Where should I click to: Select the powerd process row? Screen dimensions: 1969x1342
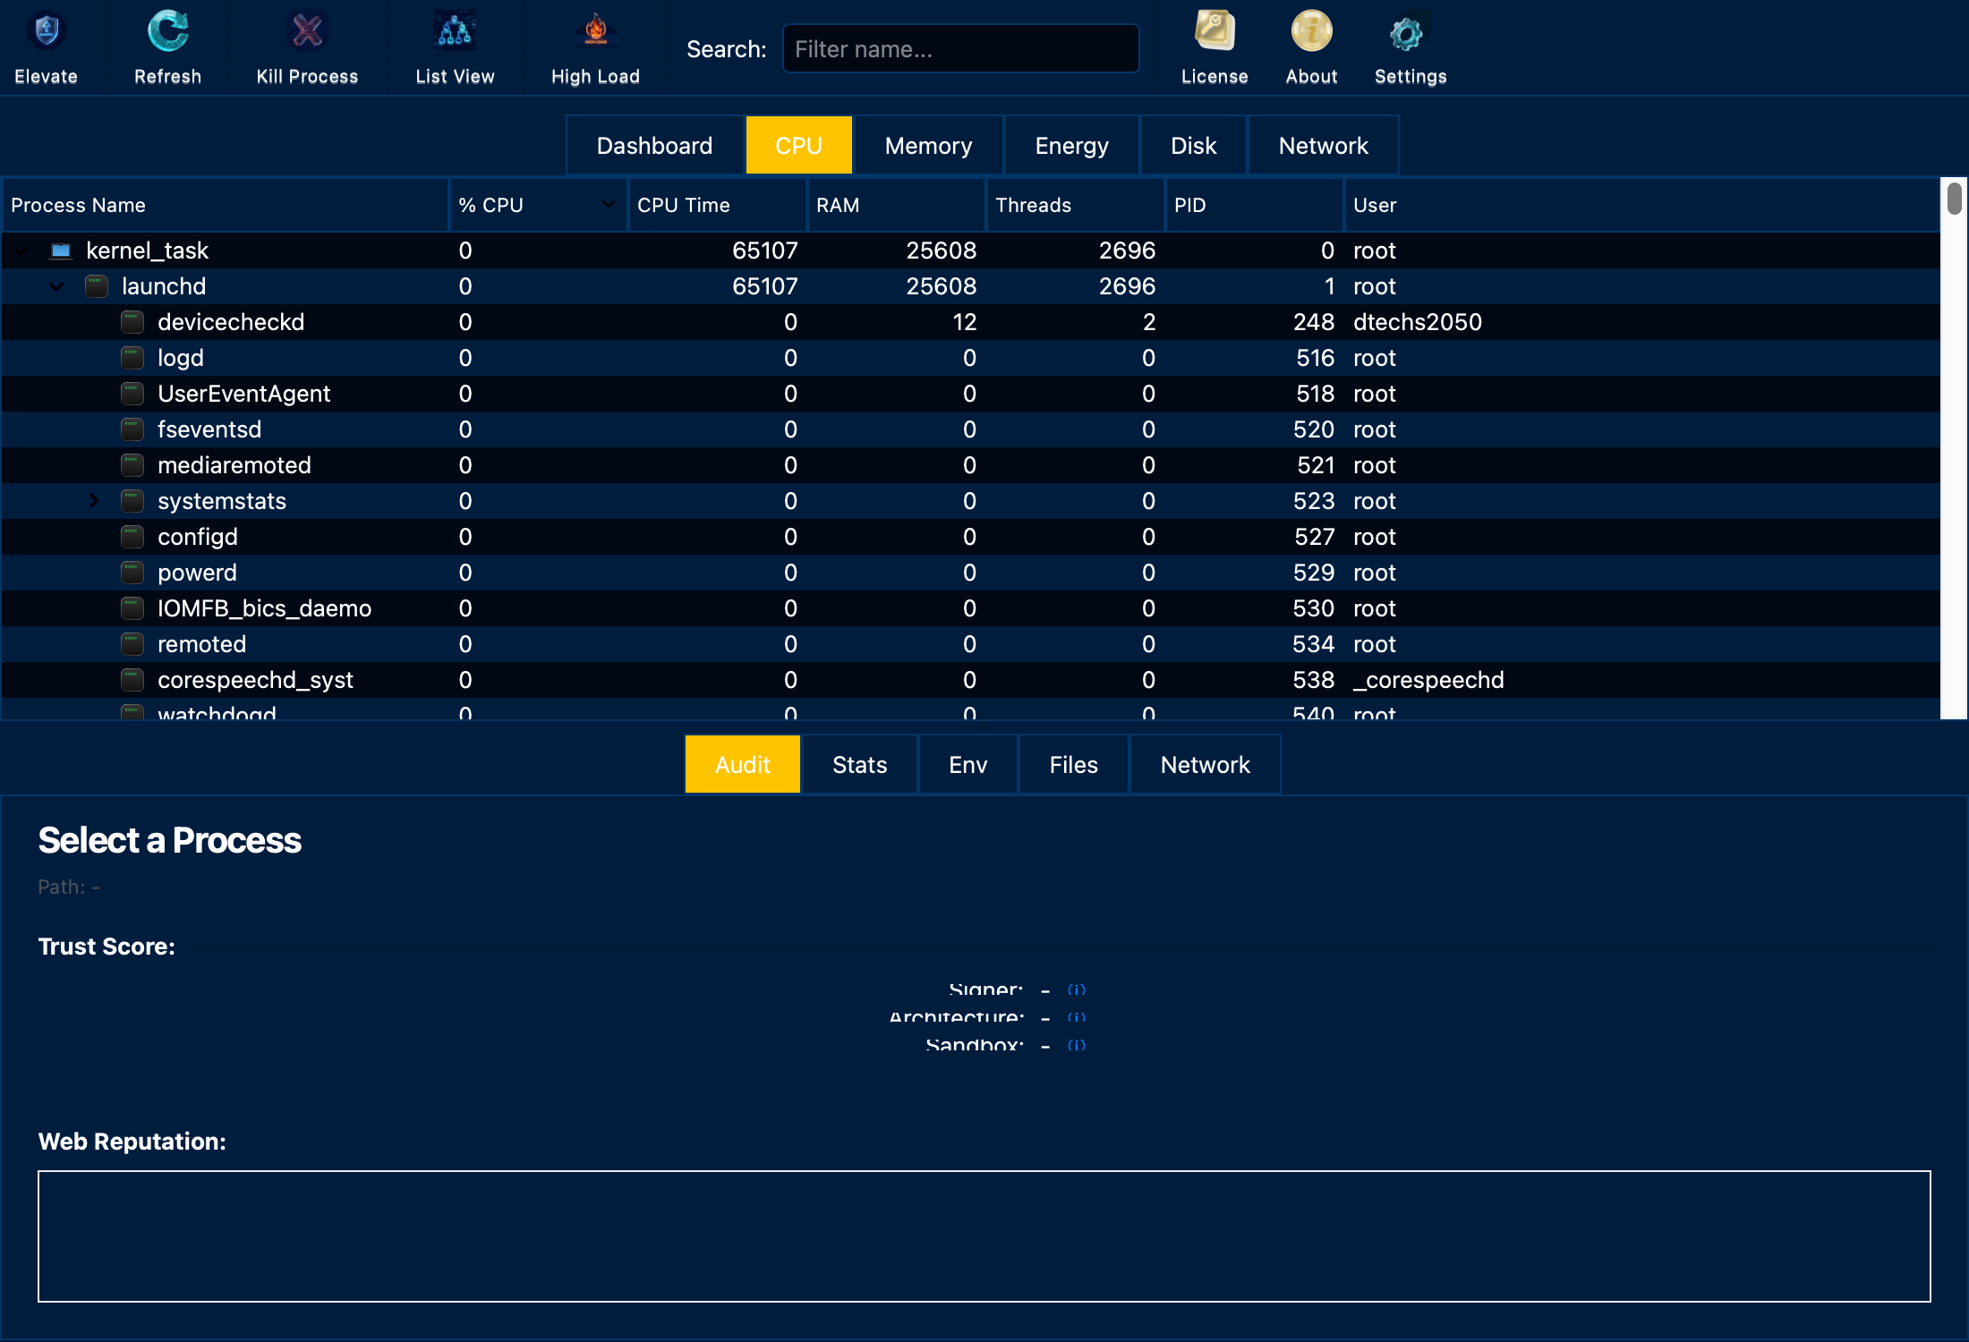tap(197, 572)
